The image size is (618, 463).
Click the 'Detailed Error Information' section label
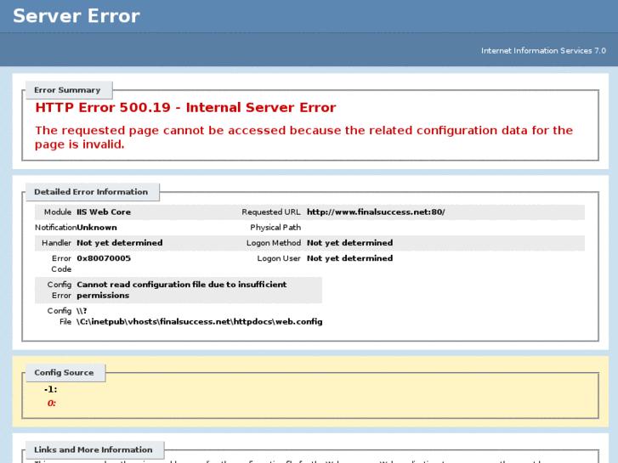[91, 192]
